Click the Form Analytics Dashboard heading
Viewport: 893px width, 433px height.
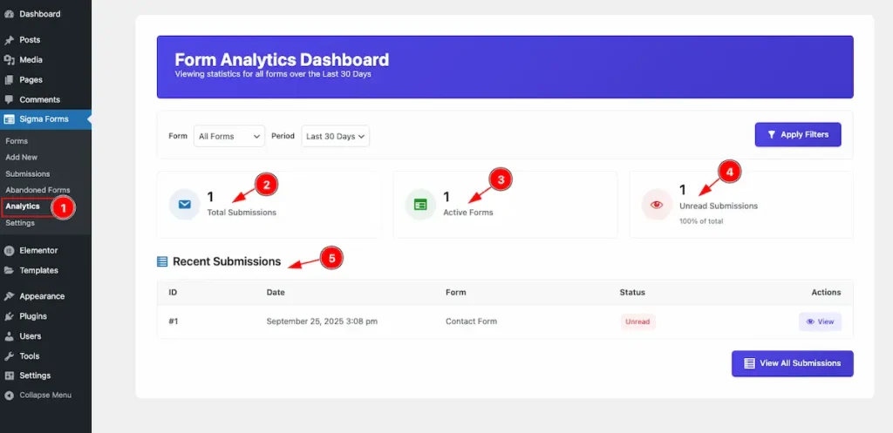(282, 60)
